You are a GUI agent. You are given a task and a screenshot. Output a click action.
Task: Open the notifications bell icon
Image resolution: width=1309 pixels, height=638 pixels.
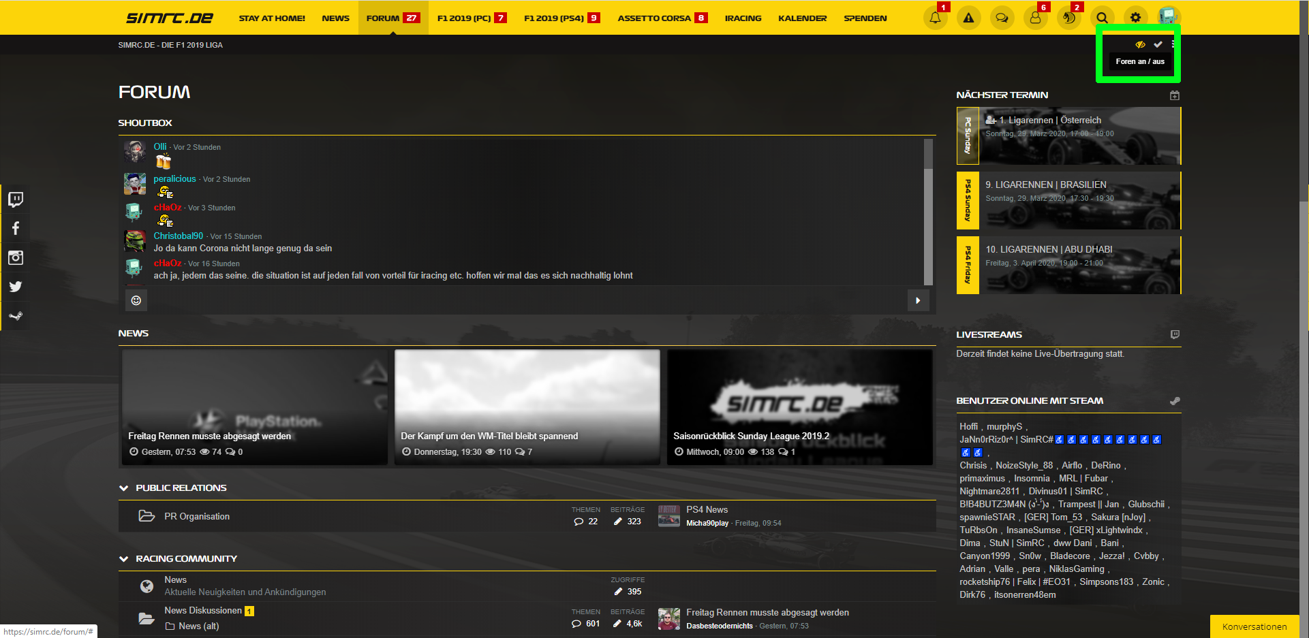coord(935,18)
